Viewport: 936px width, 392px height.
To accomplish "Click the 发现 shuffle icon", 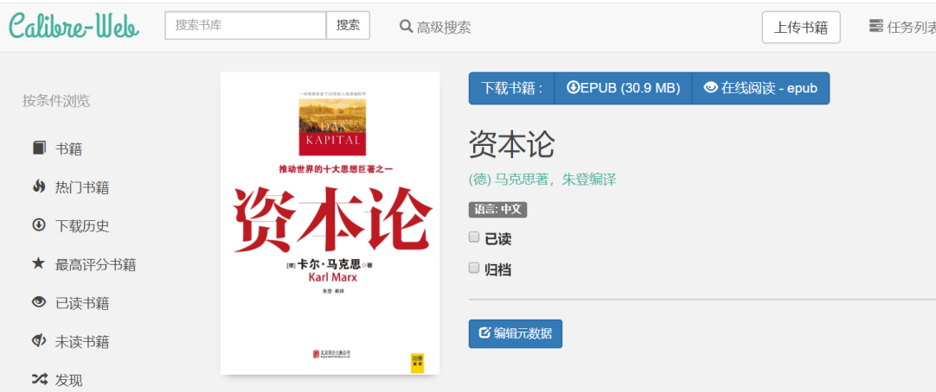I will (x=39, y=379).
